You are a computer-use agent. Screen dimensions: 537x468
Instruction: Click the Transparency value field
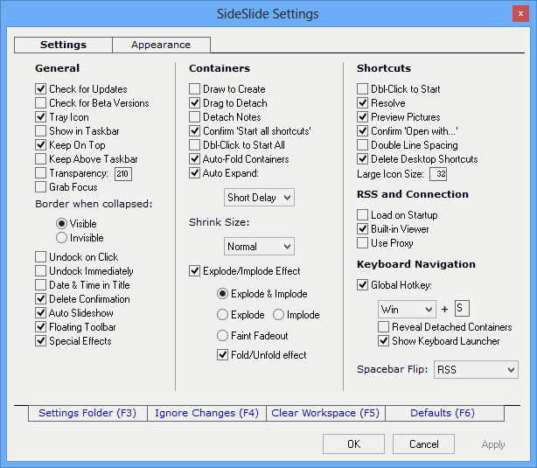coord(122,174)
